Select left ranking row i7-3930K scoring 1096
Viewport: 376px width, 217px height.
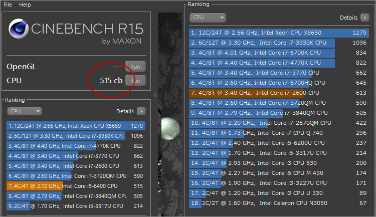(x=76, y=136)
